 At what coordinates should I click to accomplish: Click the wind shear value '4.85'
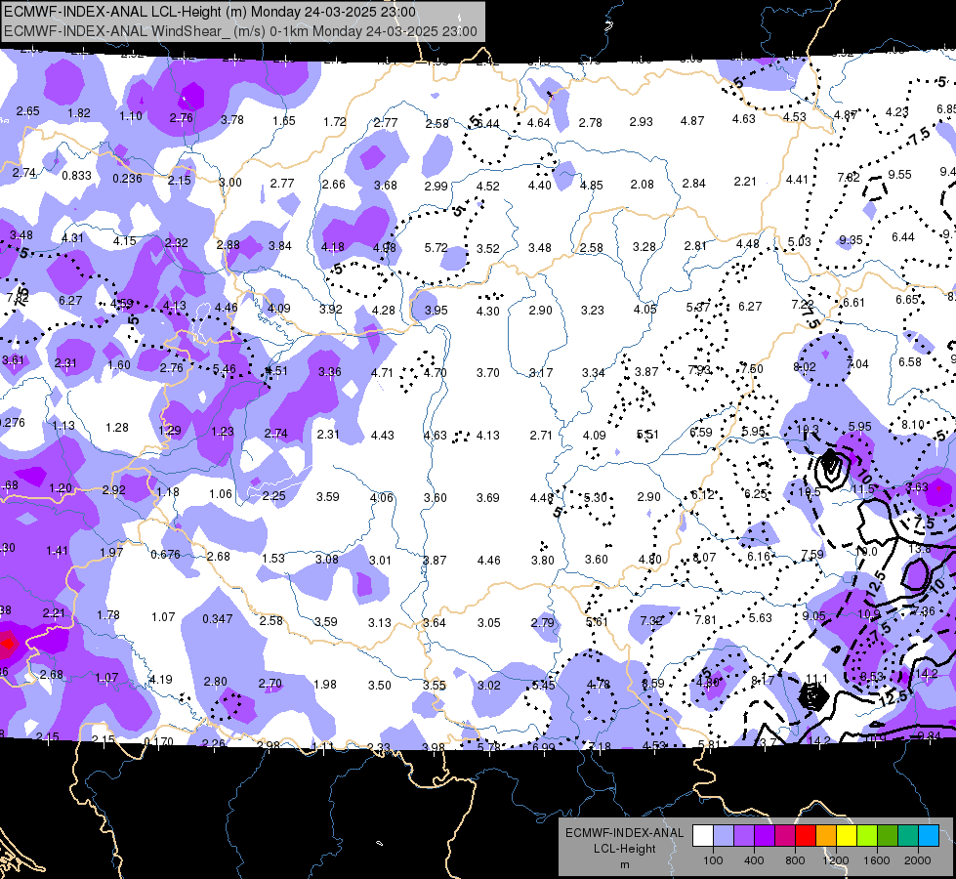pyautogui.click(x=592, y=185)
